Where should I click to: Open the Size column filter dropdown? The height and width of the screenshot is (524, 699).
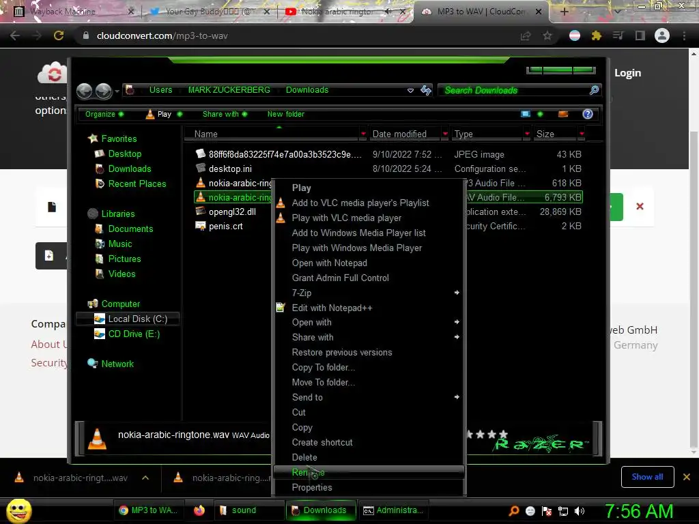pyautogui.click(x=582, y=134)
